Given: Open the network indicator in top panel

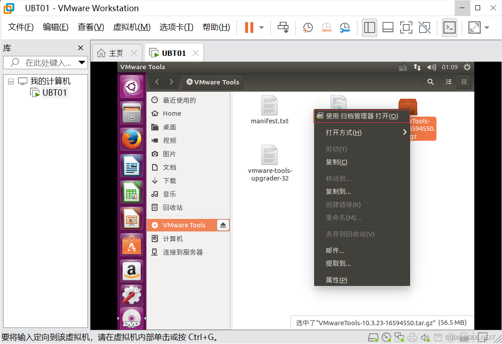Looking at the screenshot, I should [x=417, y=67].
